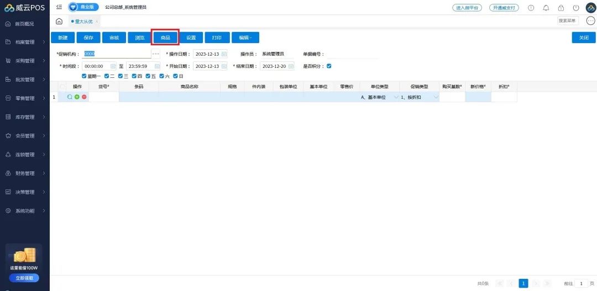This screenshot has height=291, width=597.
Task: Collapse the sidebar with the menu fold icon
Action: pyautogui.click(x=59, y=7)
